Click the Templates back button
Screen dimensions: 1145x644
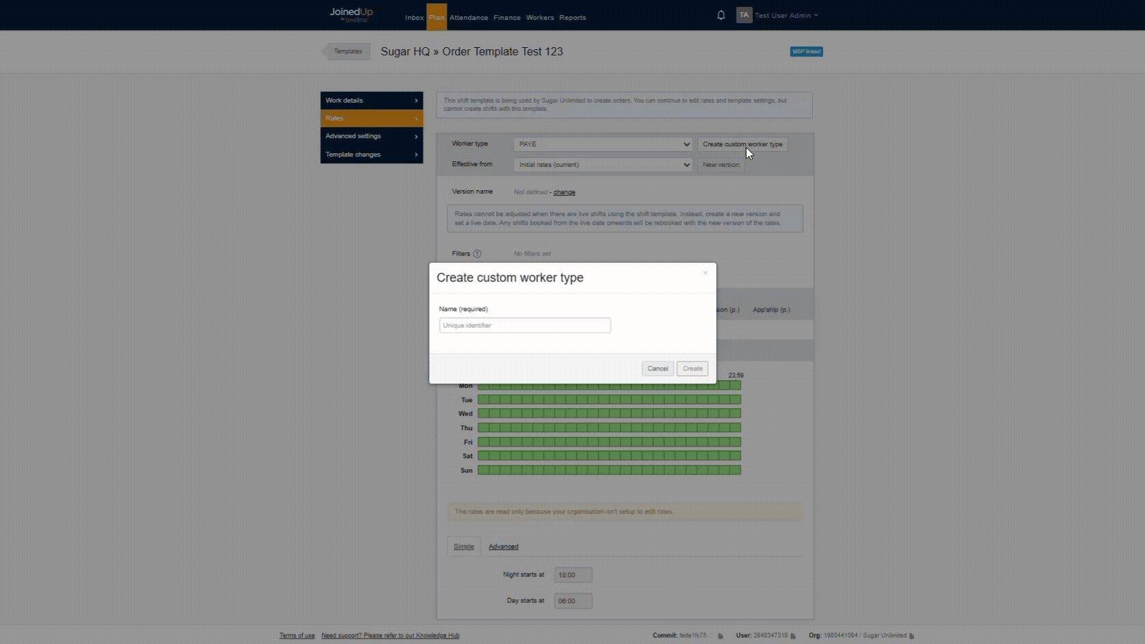click(347, 51)
